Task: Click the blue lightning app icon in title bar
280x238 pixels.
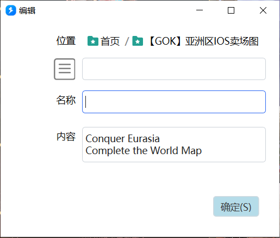Action: click(11, 10)
